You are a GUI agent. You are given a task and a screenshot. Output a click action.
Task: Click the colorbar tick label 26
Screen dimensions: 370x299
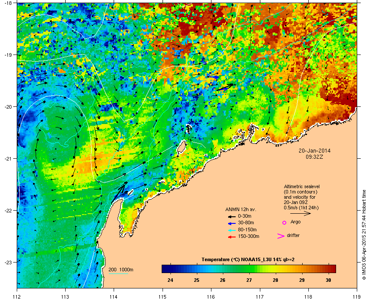click(222, 280)
